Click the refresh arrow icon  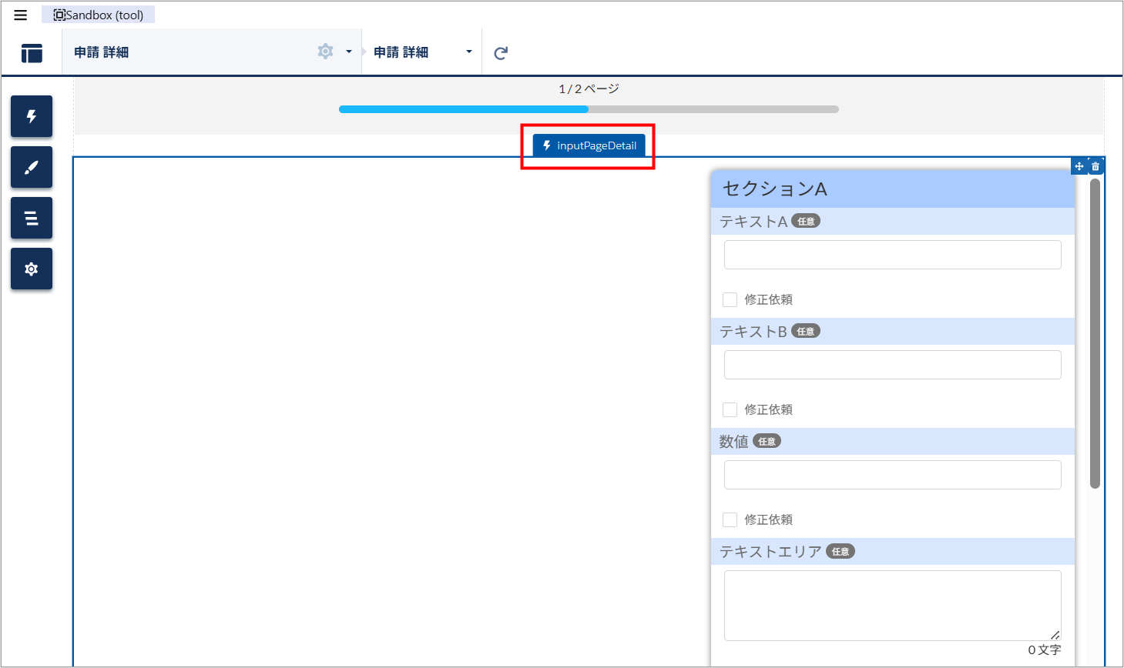pyautogui.click(x=501, y=53)
